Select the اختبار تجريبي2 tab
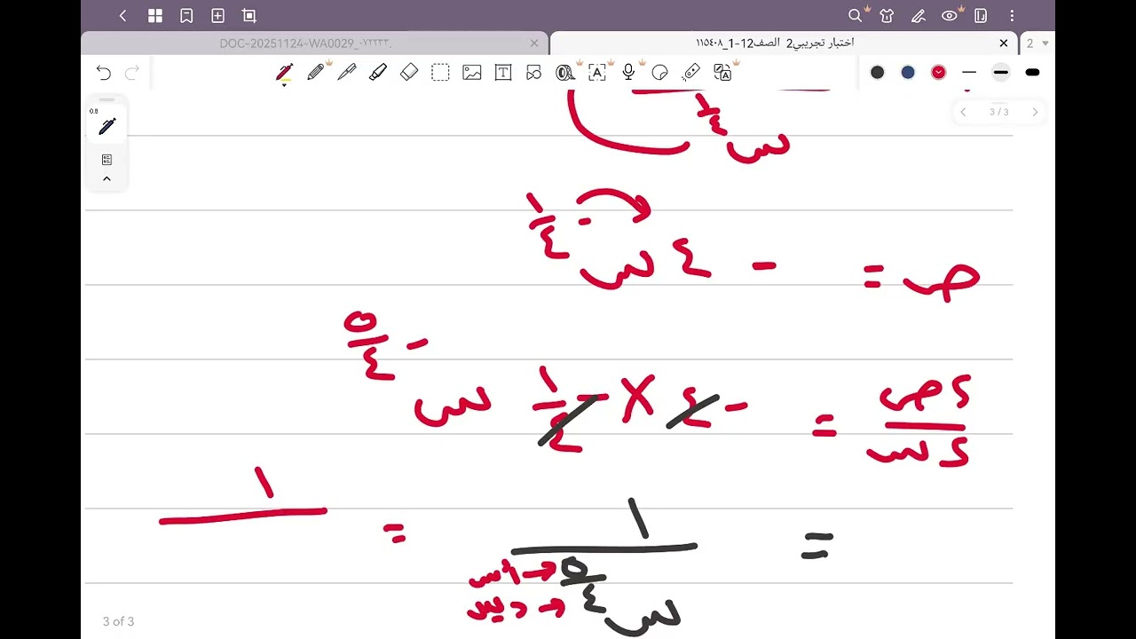Image resolution: width=1136 pixels, height=639 pixels. click(775, 43)
